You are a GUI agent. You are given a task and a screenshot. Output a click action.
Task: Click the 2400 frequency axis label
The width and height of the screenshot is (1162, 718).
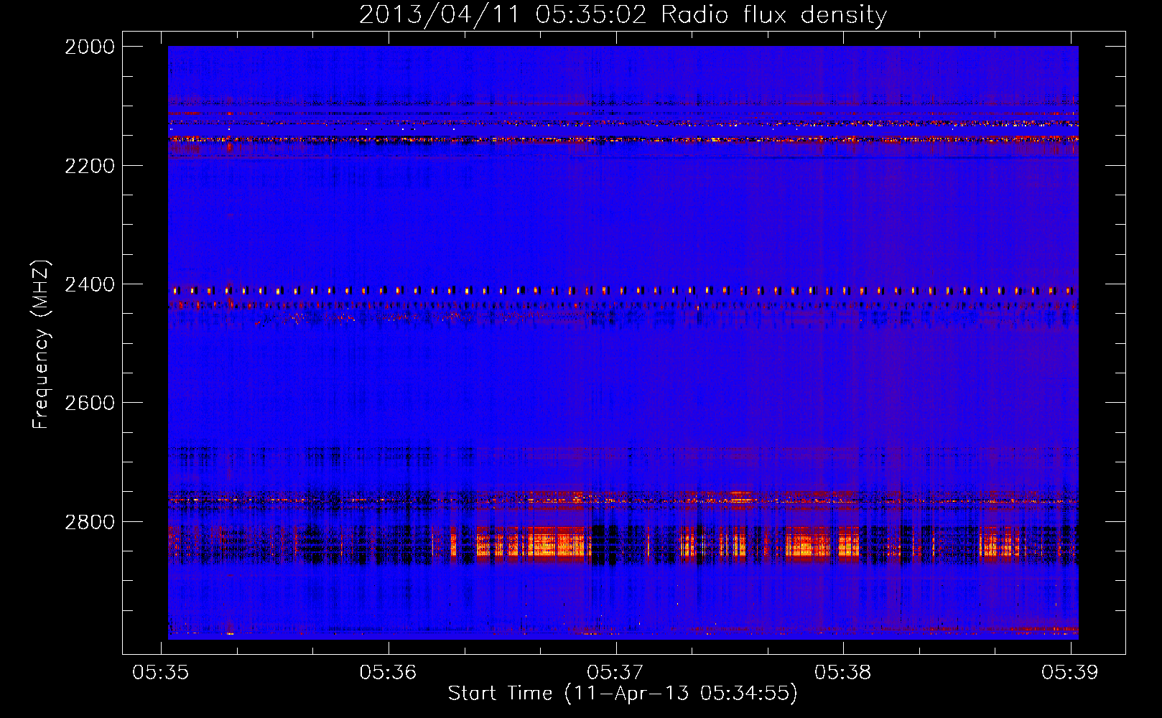(90, 284)
